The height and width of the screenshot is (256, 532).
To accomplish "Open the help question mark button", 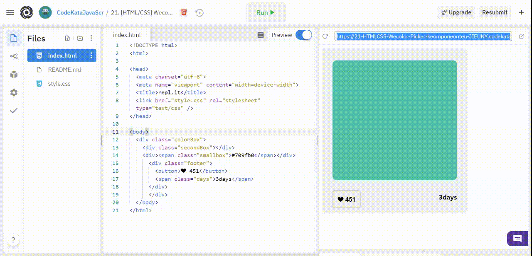I will point(13,240).
